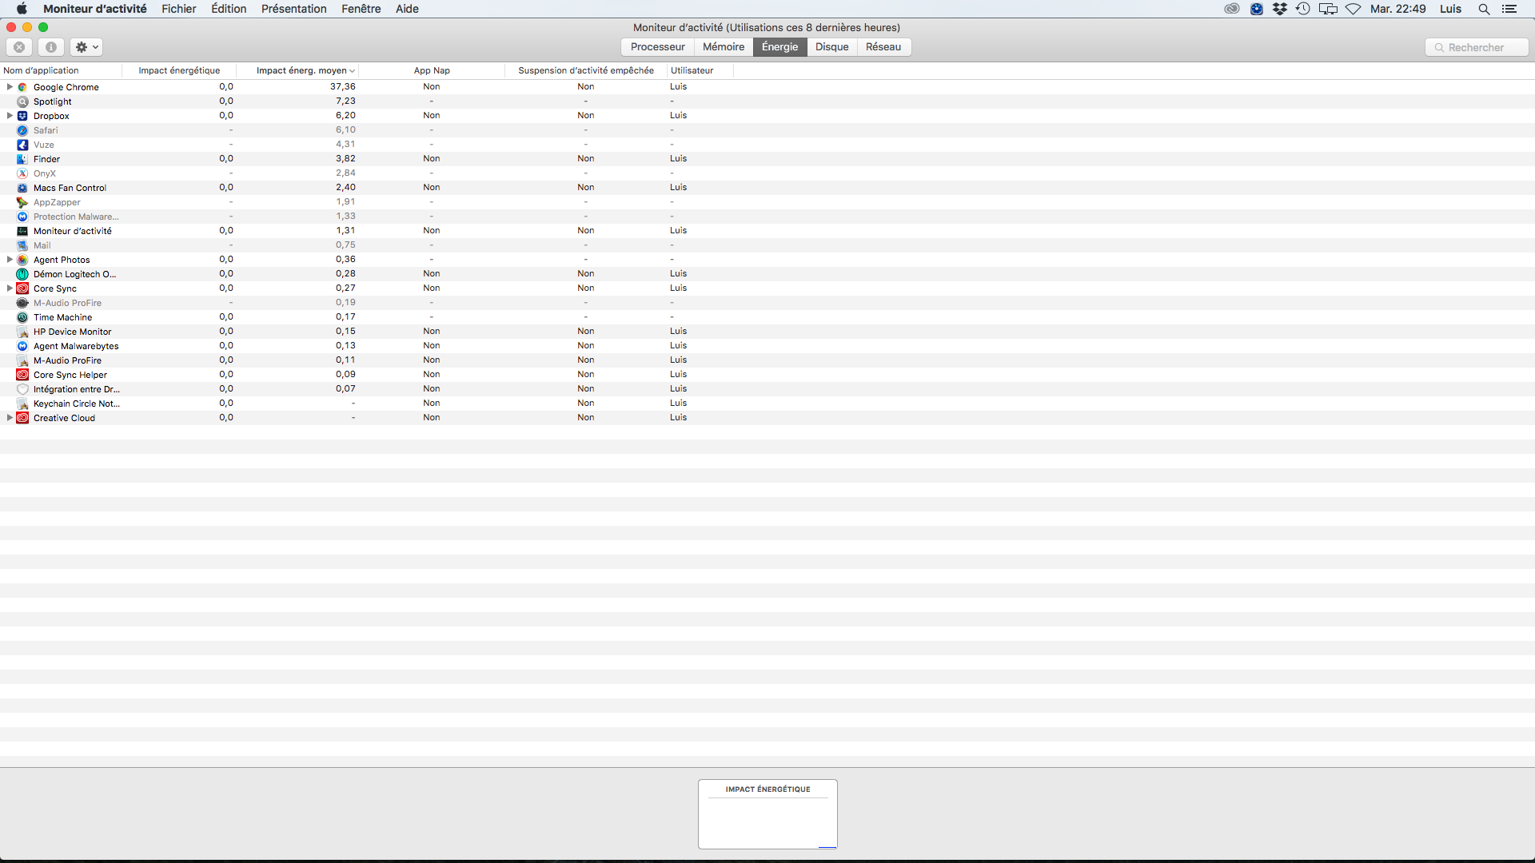
Task: Click the Protection Malware icon
Action: coord(22,217)
